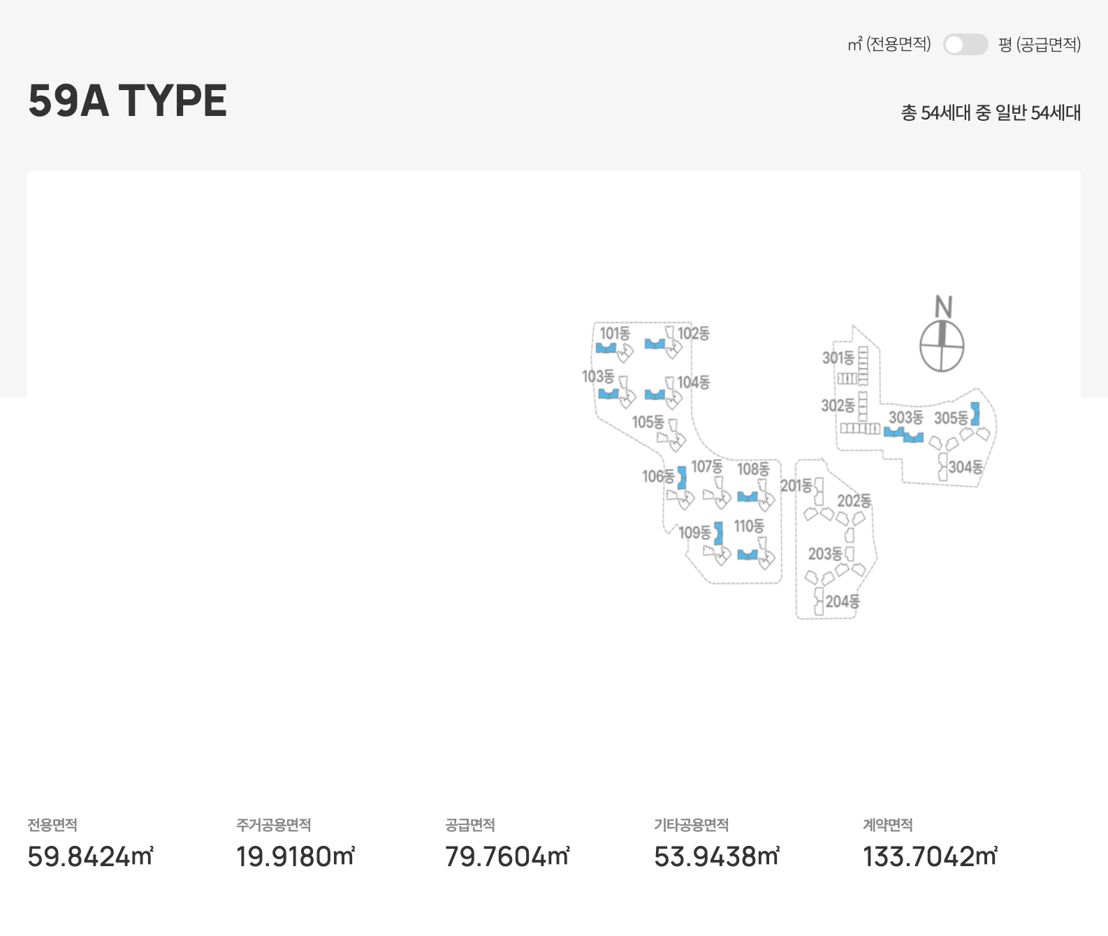
Task: Toggle the ㎡ to 평 unit switch
Action: (965, 45)
